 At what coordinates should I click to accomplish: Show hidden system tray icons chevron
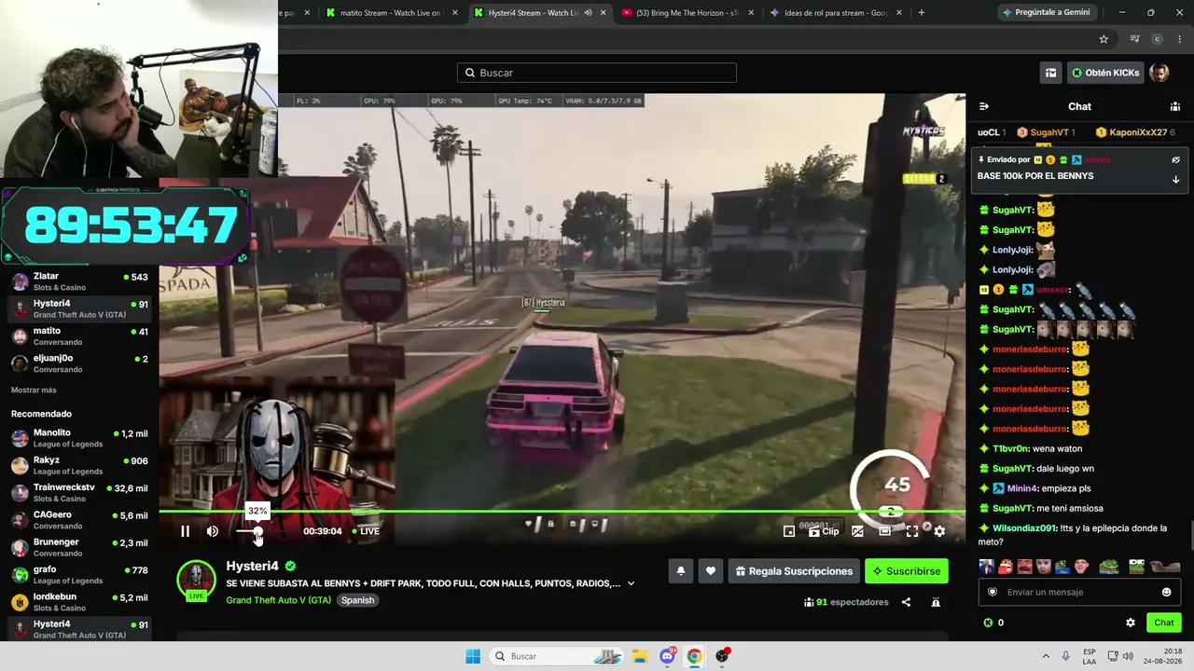1046,656
